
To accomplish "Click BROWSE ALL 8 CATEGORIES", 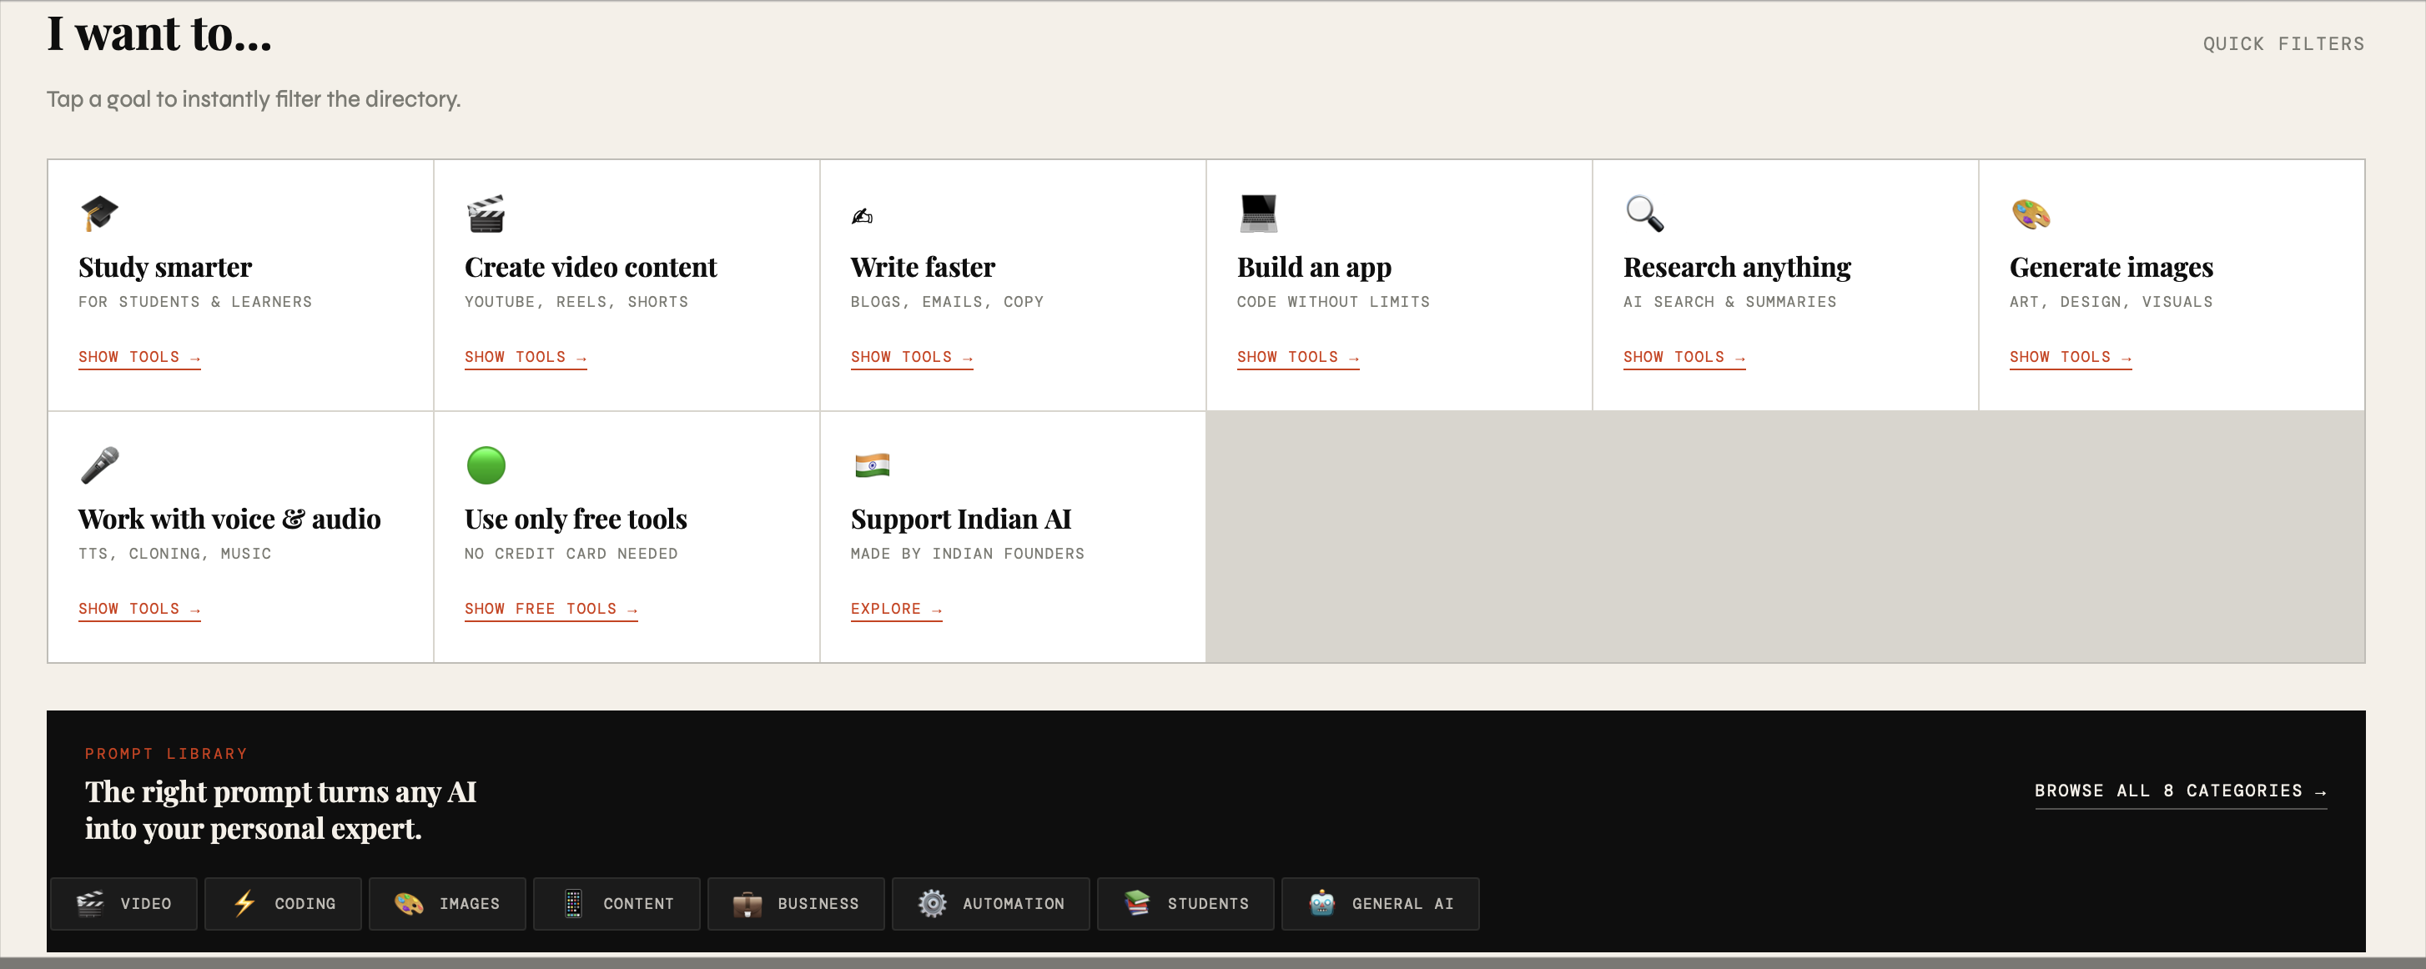I will (x=2181, y=791).
